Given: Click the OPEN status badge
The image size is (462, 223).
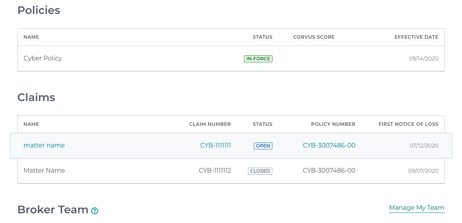Looking at the screenshot, I should 263,146.
